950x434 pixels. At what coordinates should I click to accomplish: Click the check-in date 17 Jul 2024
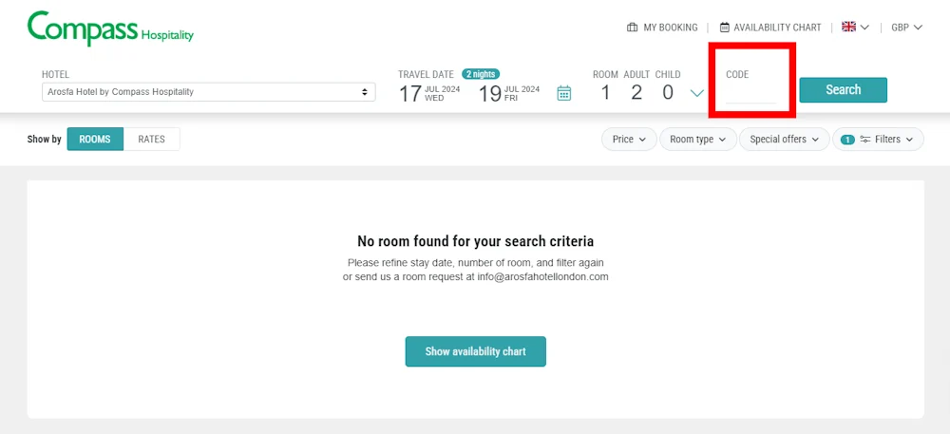coord(429,93)
